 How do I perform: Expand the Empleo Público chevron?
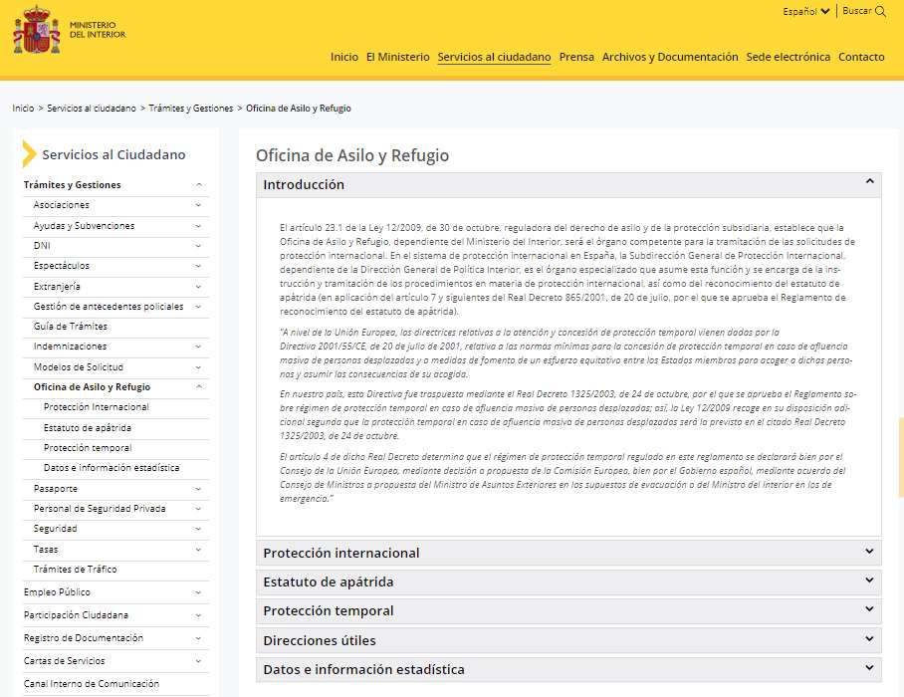198,592
